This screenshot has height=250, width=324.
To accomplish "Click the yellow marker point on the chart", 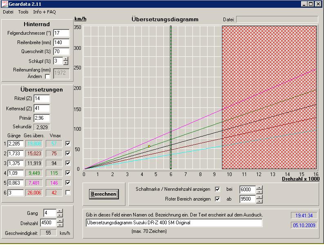I will pyautogui.click(x=149, y=146).
